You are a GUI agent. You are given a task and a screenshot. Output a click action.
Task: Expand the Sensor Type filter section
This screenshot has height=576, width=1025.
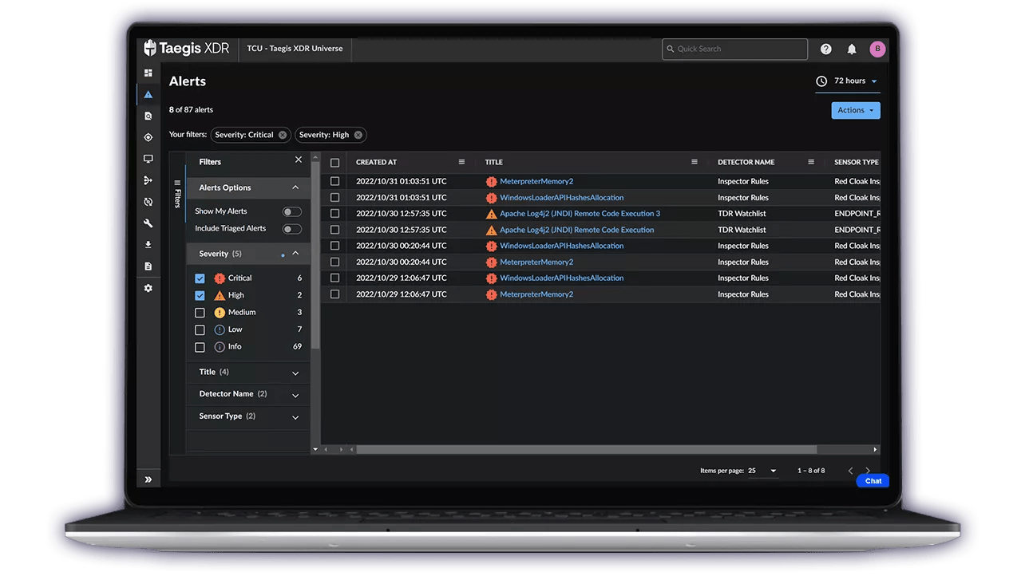295,417
